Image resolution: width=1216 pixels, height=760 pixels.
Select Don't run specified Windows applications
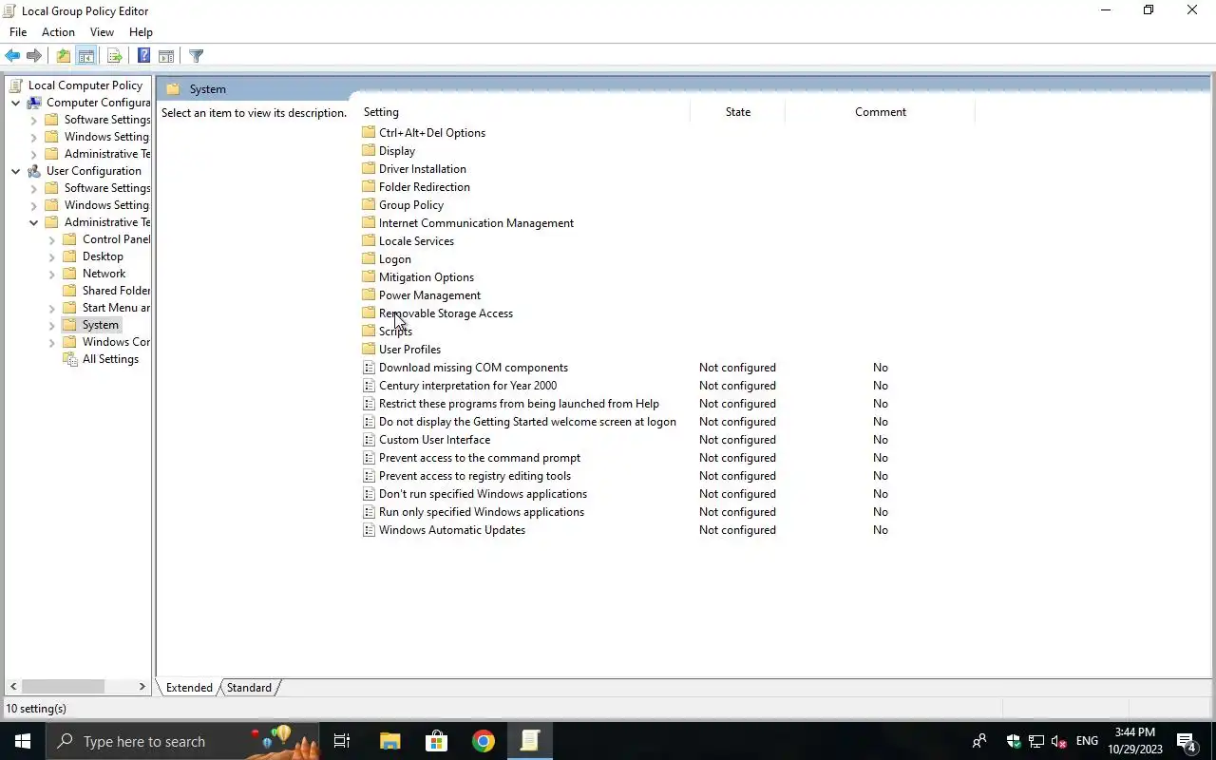(x=483, y=494)
